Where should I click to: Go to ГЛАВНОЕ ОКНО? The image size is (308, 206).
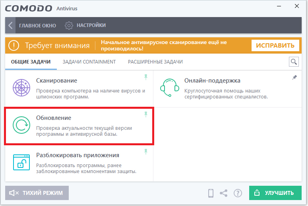[37, 25]
